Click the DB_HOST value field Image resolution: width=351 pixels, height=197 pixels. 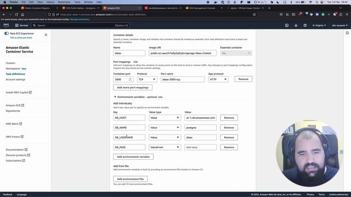[x=200, y=118]
